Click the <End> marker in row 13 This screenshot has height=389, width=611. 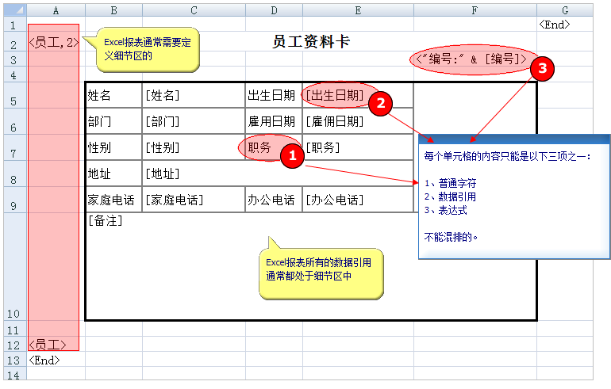point(44,360)
